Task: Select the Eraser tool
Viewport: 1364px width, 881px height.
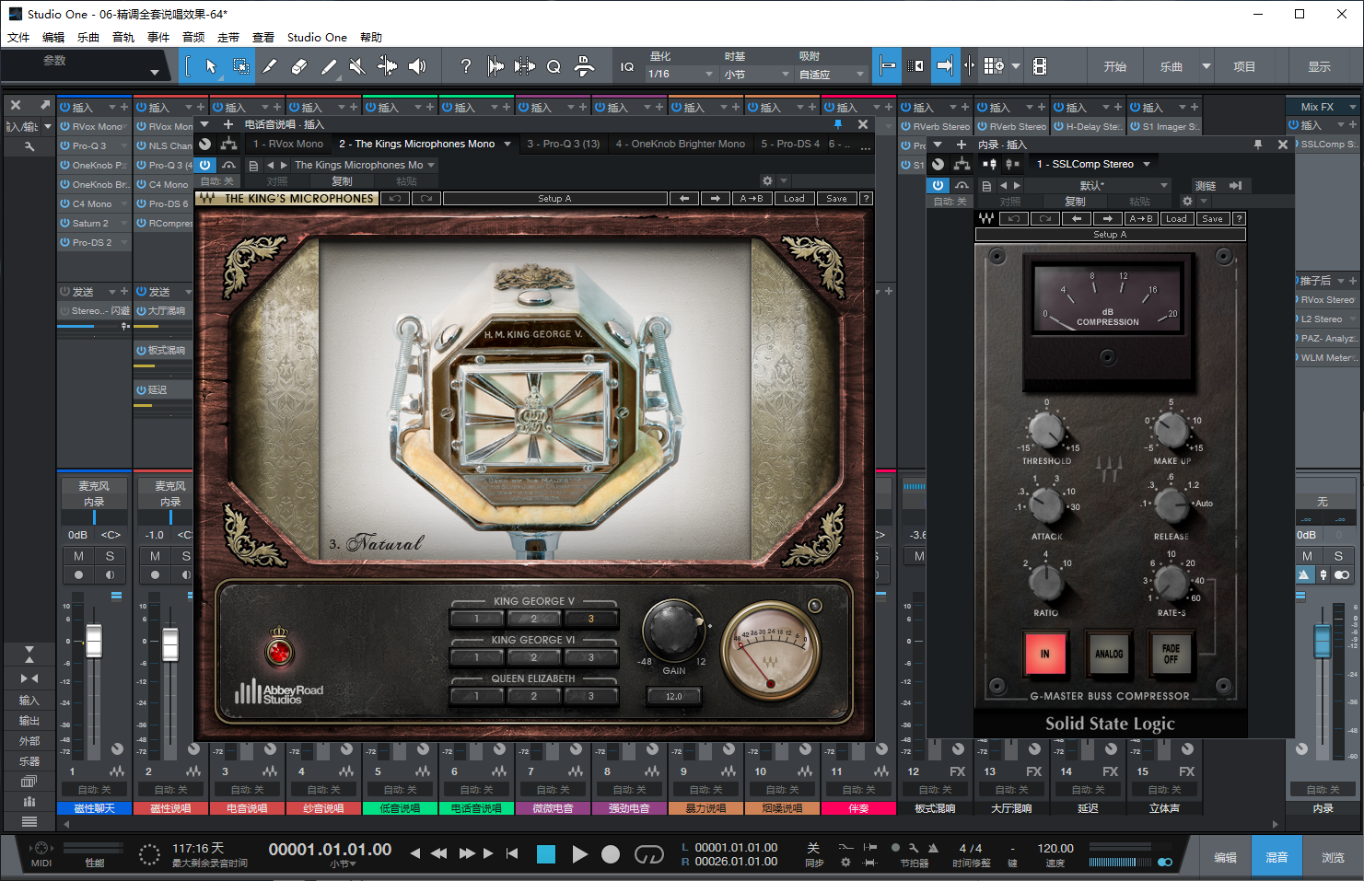Action: (300, 65)
